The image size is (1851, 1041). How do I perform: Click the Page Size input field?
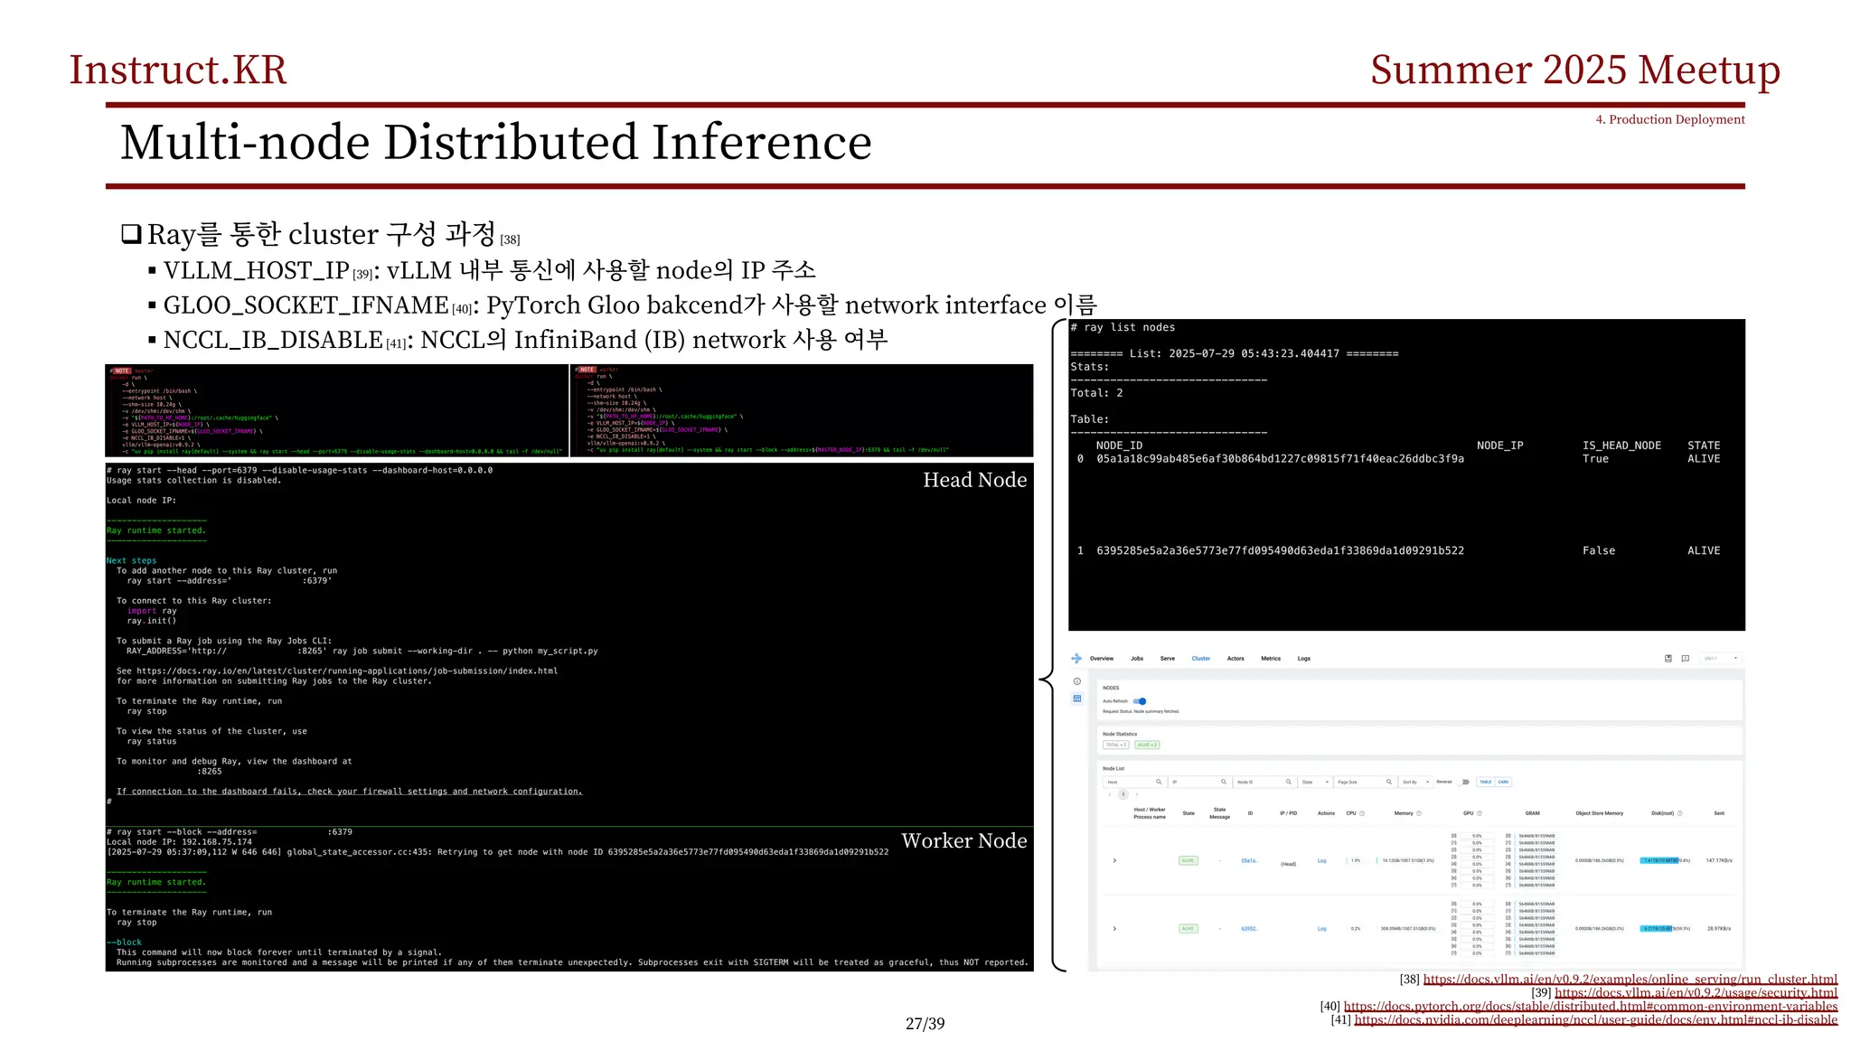pos(1365,782)
